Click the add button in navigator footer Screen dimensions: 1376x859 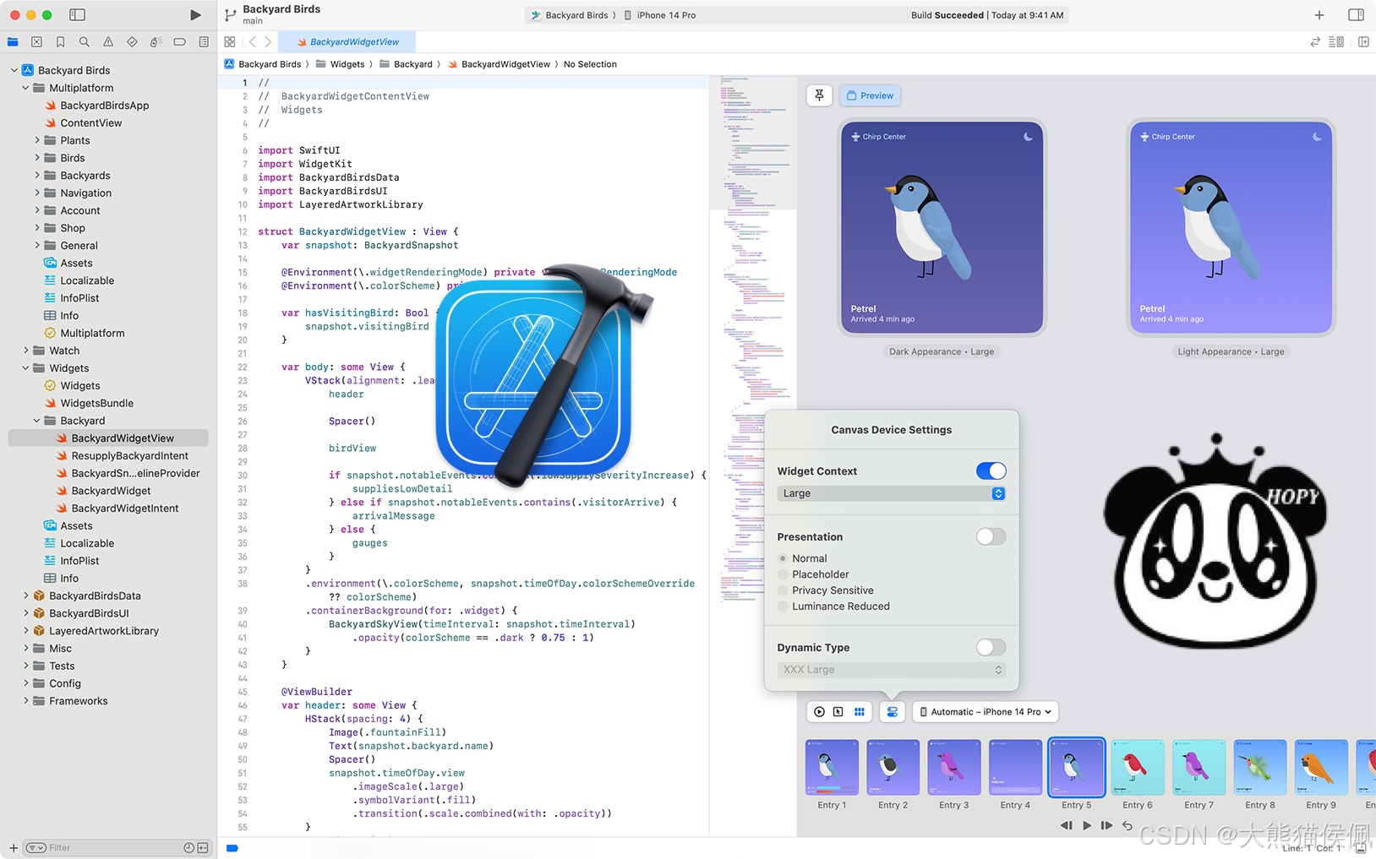pyautogui.click(x=13, y=847)
